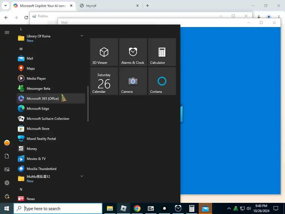Switch to Microsoft Copilot browser tab
The image size is (285, 214).
tap(43, 6)
